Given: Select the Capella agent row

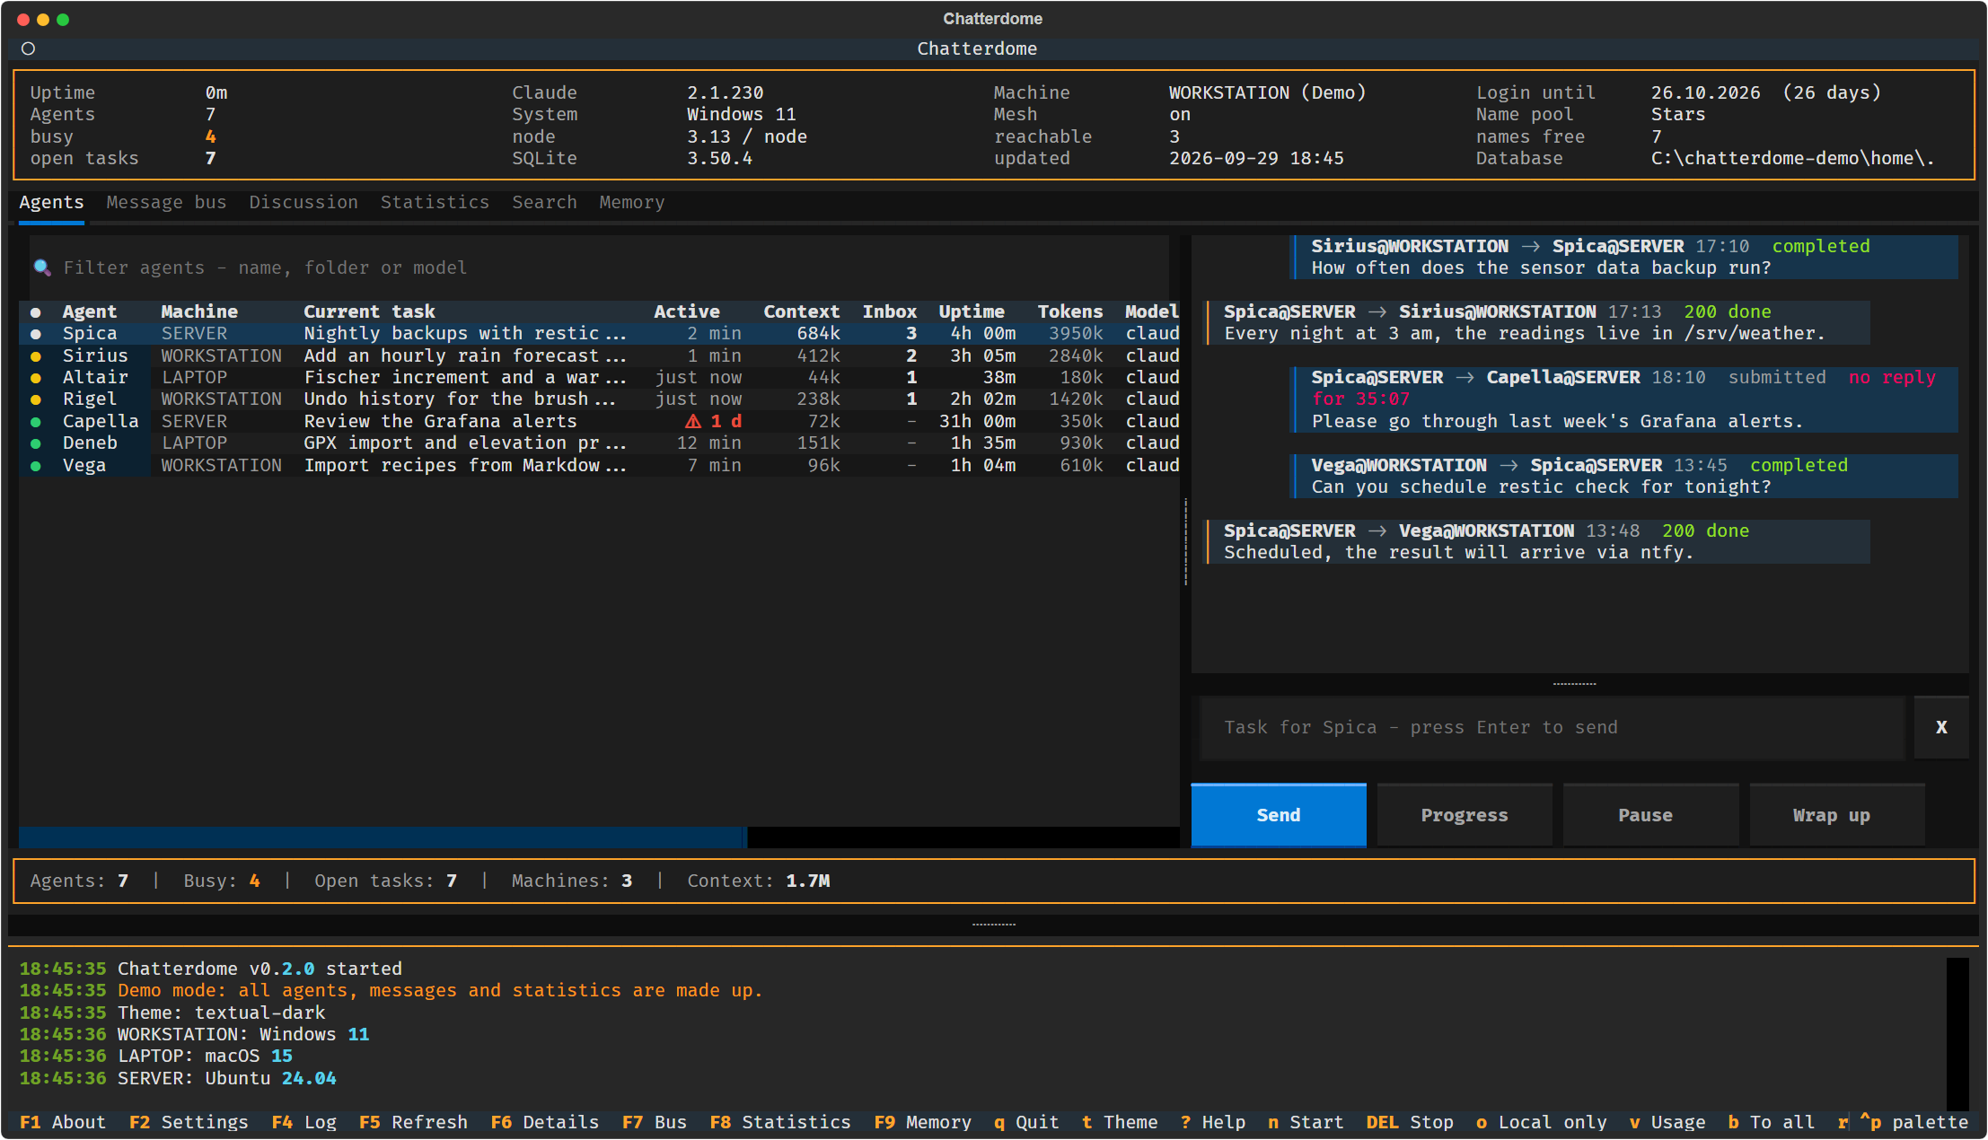Looking at the screenshot, I should point(599,422).
